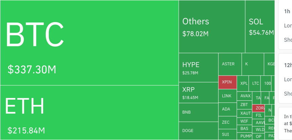Open the BNB heatmap cell
292x140 pixels.
click(198, 112)
